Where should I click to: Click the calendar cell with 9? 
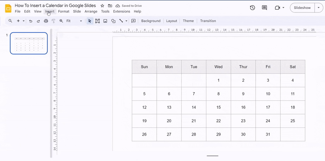(243, 94)
